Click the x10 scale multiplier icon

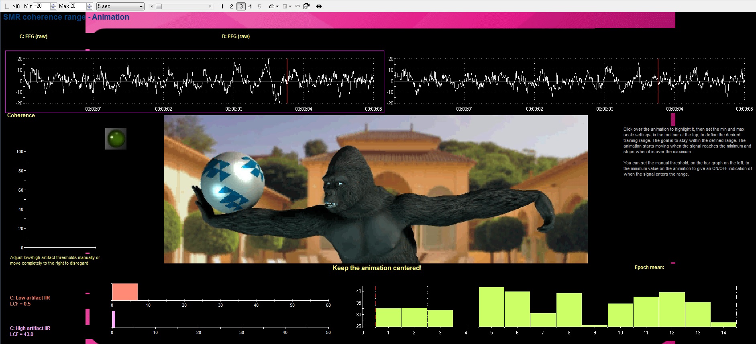(16, 6)
